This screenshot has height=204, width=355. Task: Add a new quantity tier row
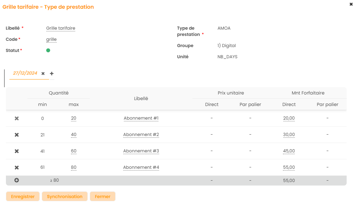(17, 180)
